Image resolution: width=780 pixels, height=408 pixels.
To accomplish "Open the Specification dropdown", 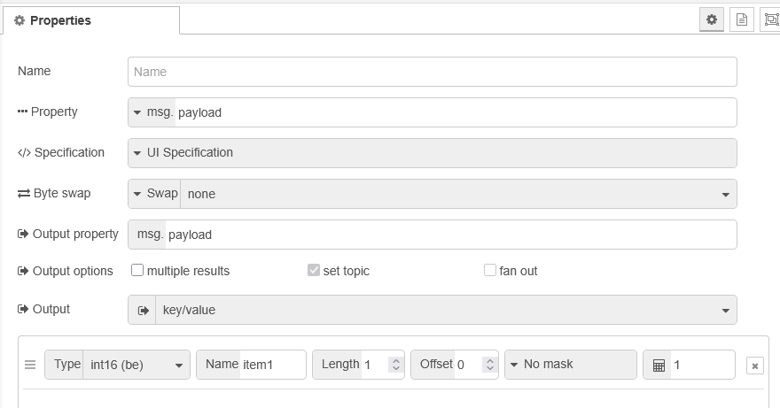I will click(433, 152).
